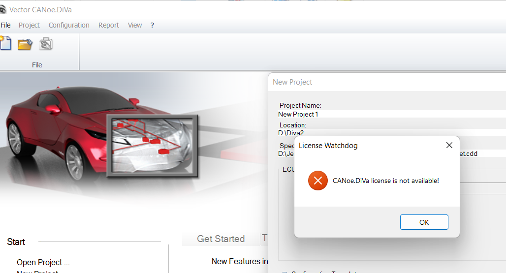Click the Location field showing D:\Diva2

[x=392, y=133]
